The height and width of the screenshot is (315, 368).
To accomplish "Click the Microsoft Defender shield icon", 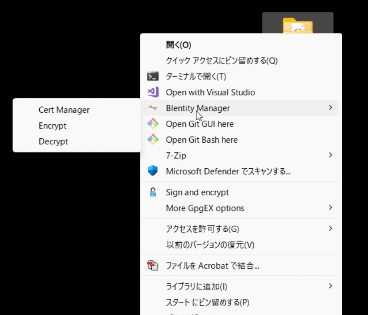I will coord(153,170).
